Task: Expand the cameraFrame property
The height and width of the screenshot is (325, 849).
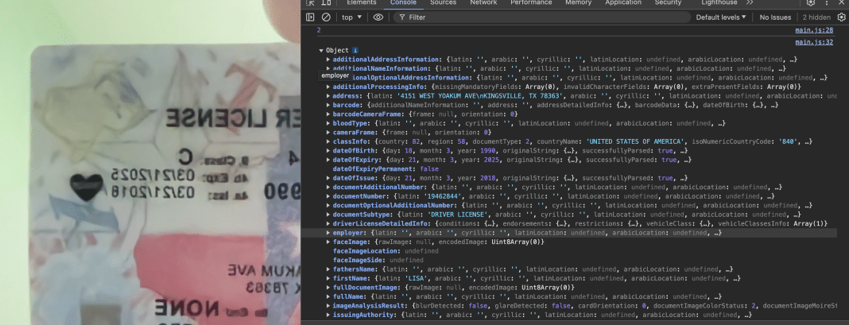Action: pyautogui.click(x=328, y=132)
